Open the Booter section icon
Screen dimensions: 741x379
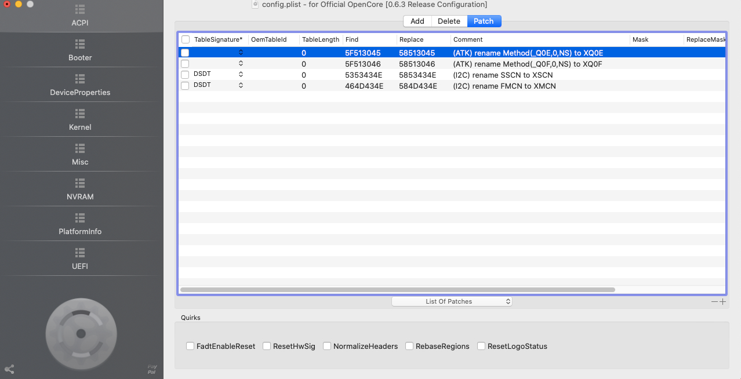click(x=80, y=45)
